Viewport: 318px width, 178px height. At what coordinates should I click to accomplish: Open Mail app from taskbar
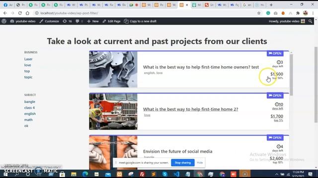pyautogui.click(x=108, y=174)
